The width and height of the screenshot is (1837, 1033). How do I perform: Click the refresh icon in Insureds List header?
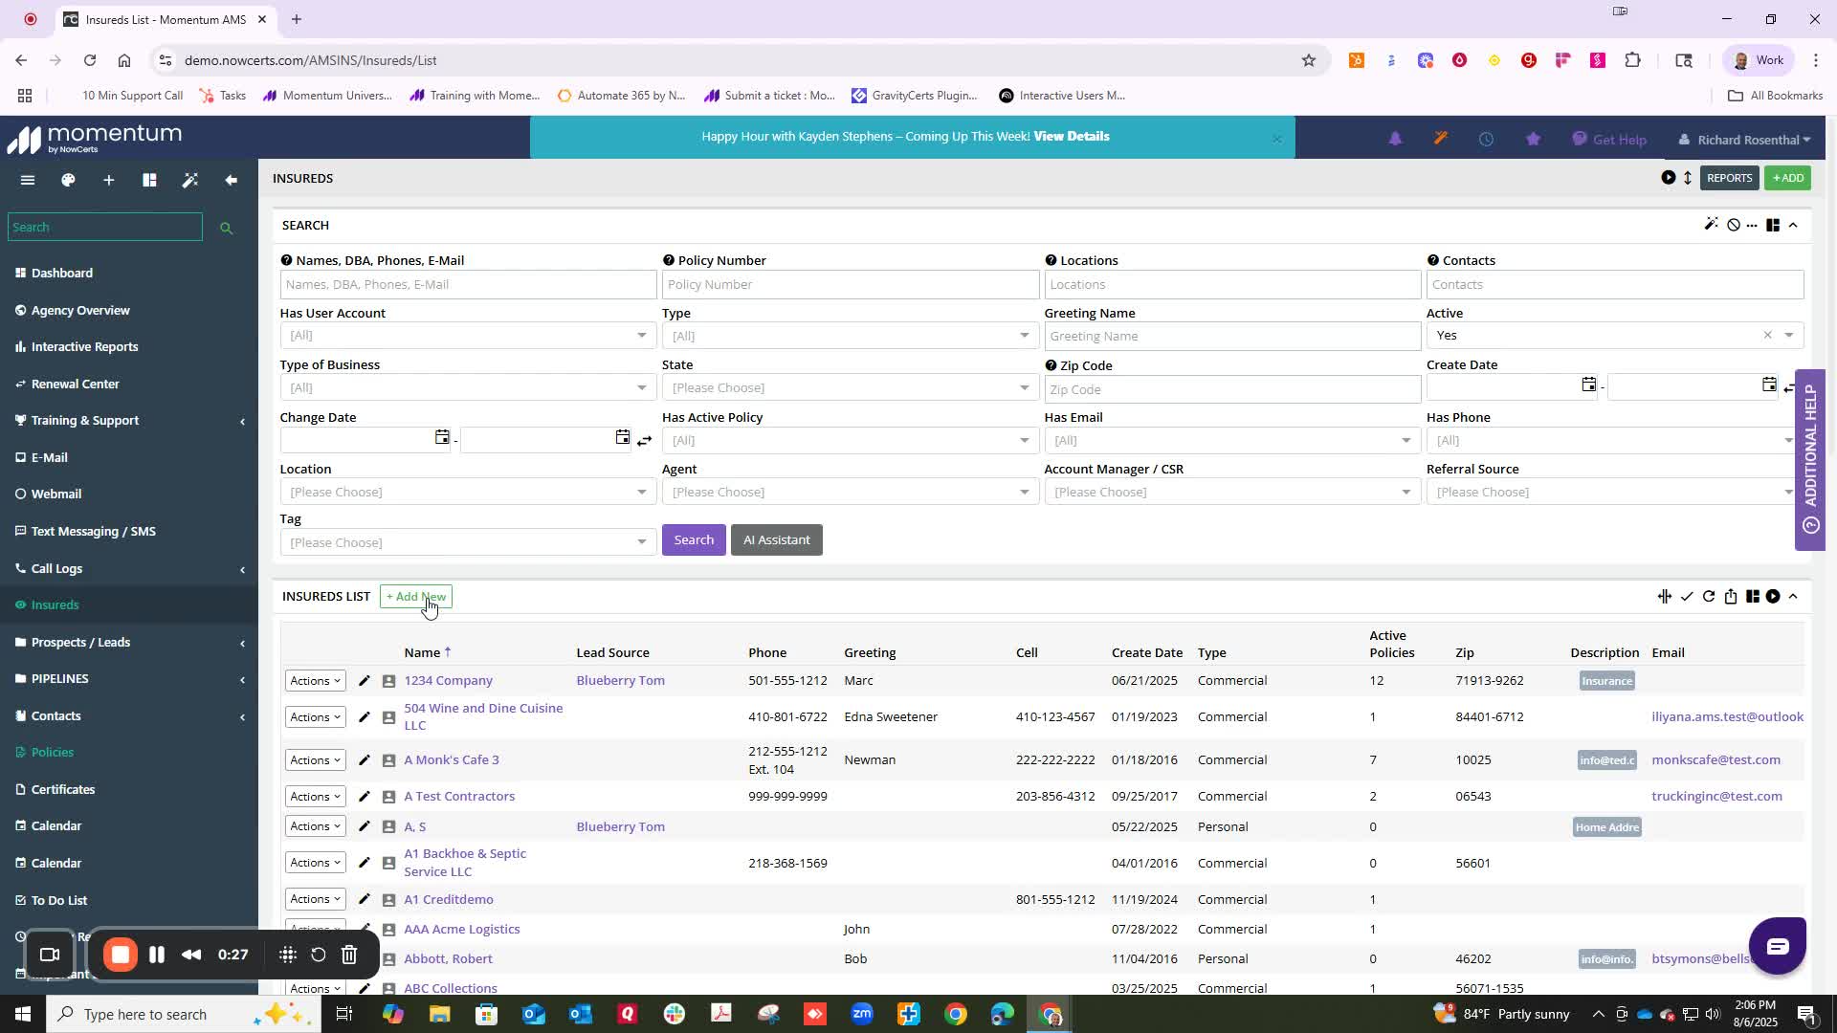click(x=1709, y=597)
